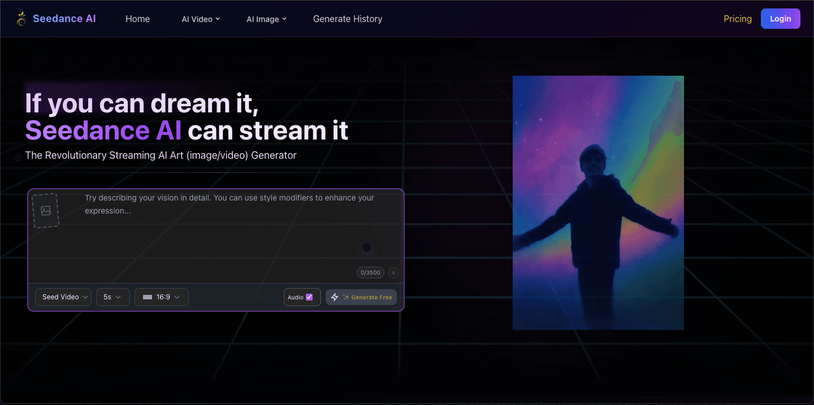814x405 pixels.
Task: Click the lightning bolt icon on Generate
Action: (x=335, y=297)
